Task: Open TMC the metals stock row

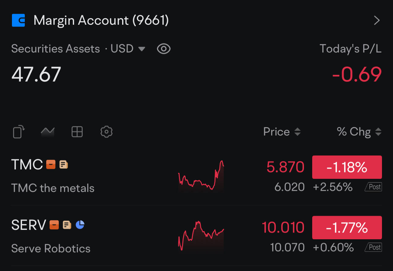Action: click(x=196, y=176)
